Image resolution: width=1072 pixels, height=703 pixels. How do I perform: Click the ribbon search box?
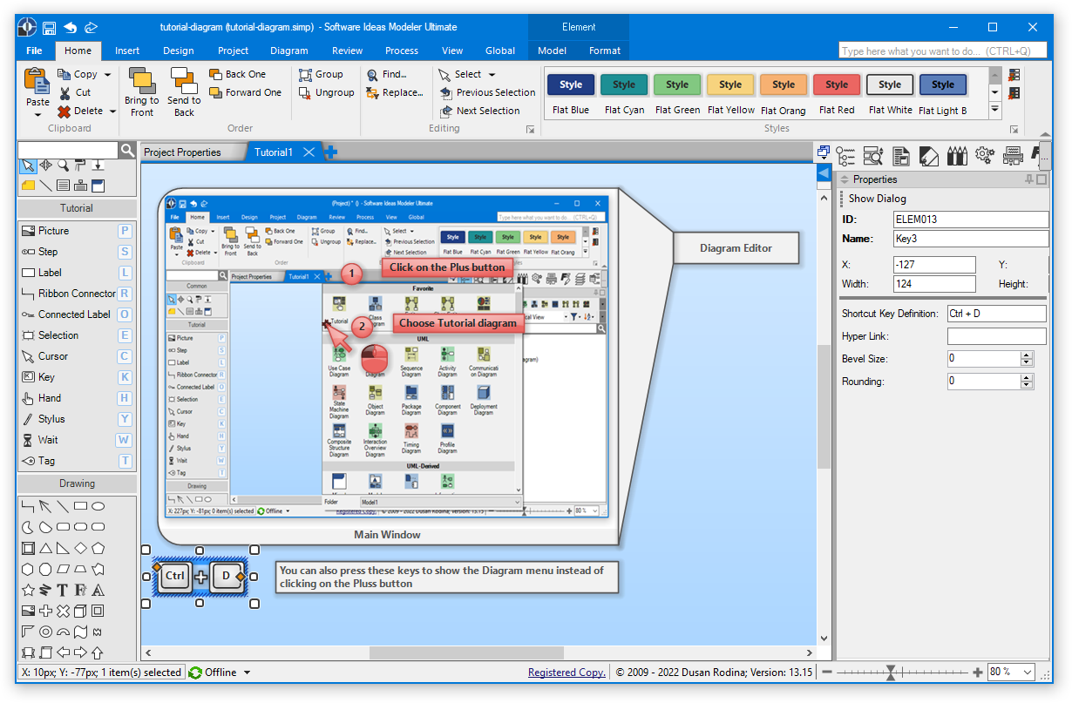[942, 51]
